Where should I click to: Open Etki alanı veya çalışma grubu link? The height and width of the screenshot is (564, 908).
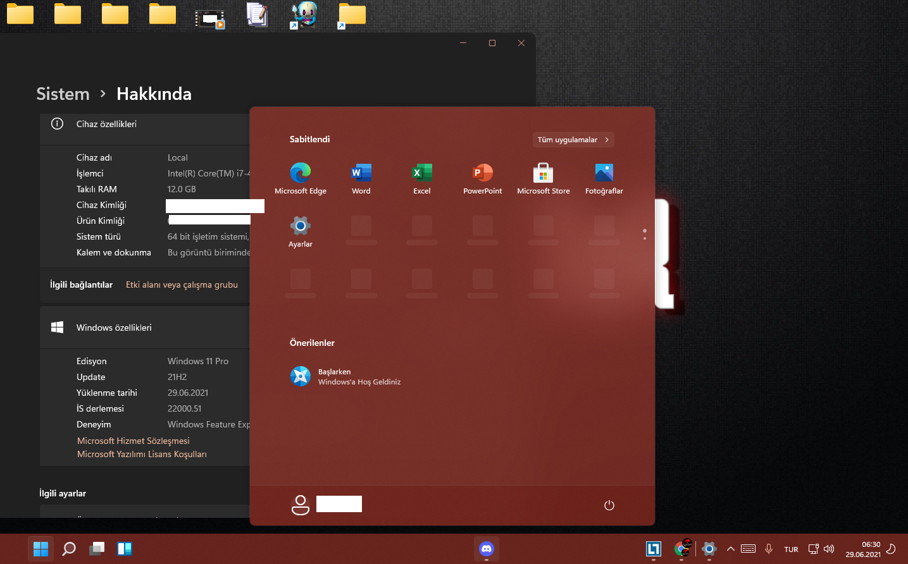[x=182, y=285]
